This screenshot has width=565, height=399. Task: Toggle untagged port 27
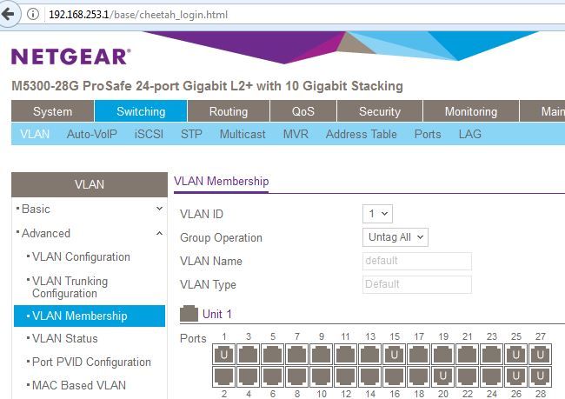[540, 354]
